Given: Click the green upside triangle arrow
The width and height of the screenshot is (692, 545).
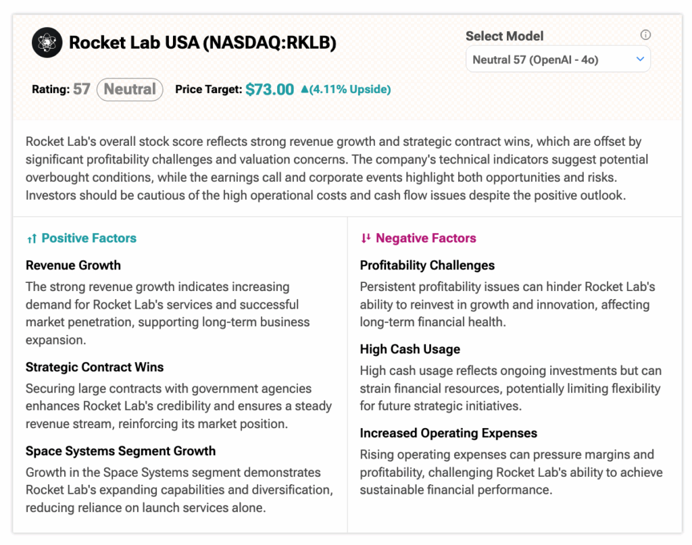Looking at the screenshot, I should (x=304, y=89).
